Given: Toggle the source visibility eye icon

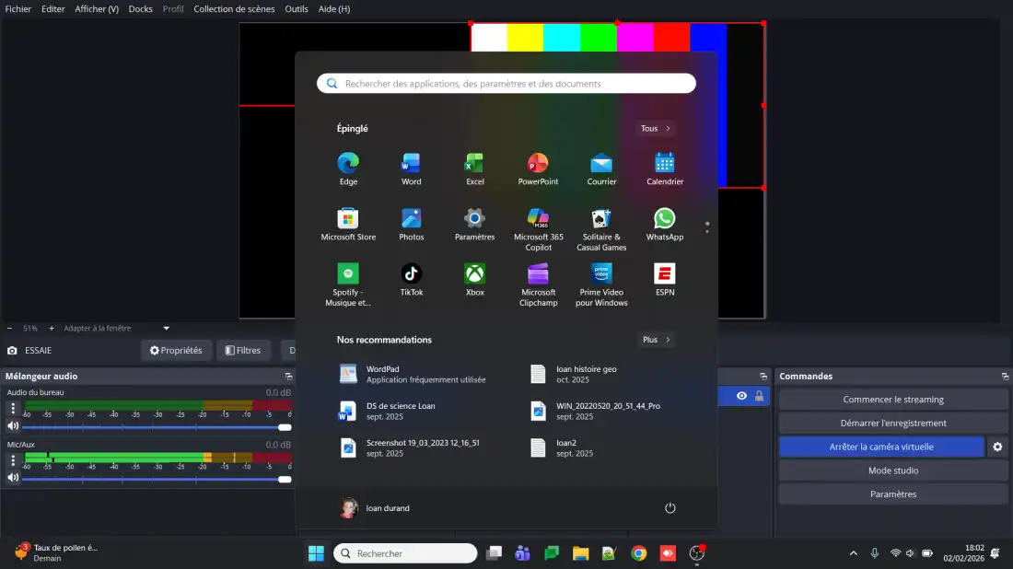Looking at the screenshot, I should click(x=741, y=396).
